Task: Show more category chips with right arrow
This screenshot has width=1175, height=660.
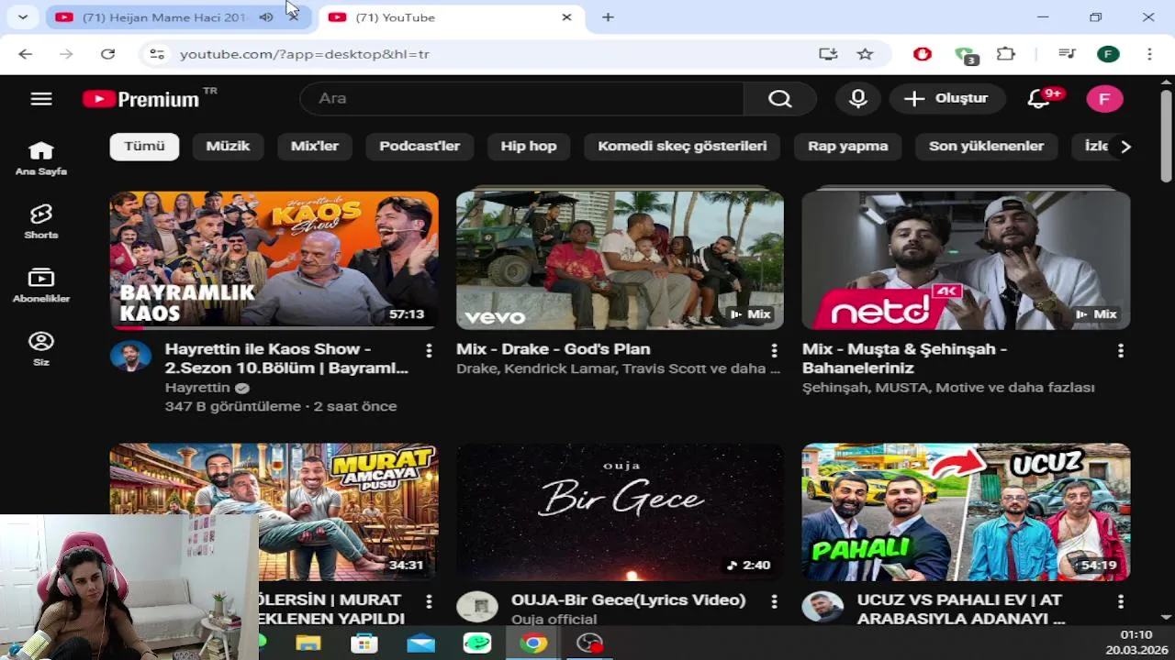Action: (1125, 147)
